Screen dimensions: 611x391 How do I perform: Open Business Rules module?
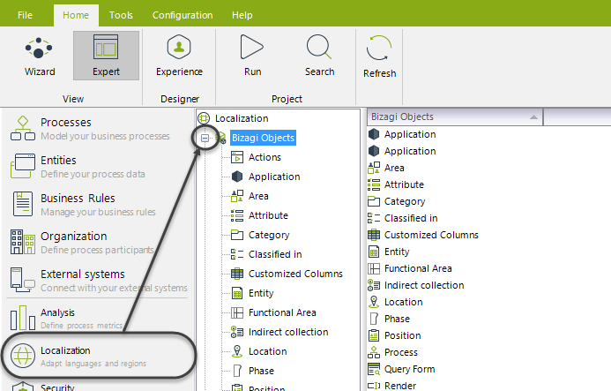(83, 204)
